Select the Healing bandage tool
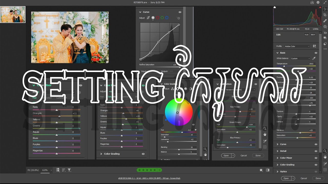The height and width of the screenshot is (184, 328). coord(325,21)
